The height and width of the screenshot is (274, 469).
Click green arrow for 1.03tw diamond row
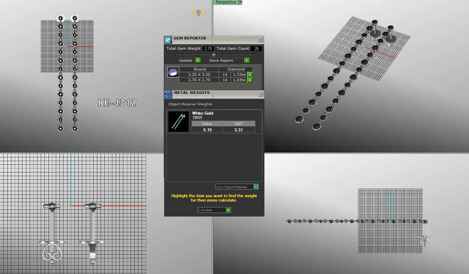click(250, 80)
